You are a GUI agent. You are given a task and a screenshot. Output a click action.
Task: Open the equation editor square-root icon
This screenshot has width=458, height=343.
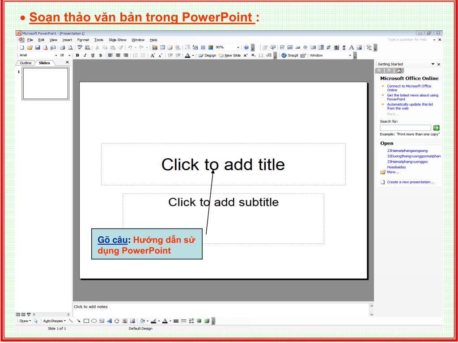coord(269,55)
